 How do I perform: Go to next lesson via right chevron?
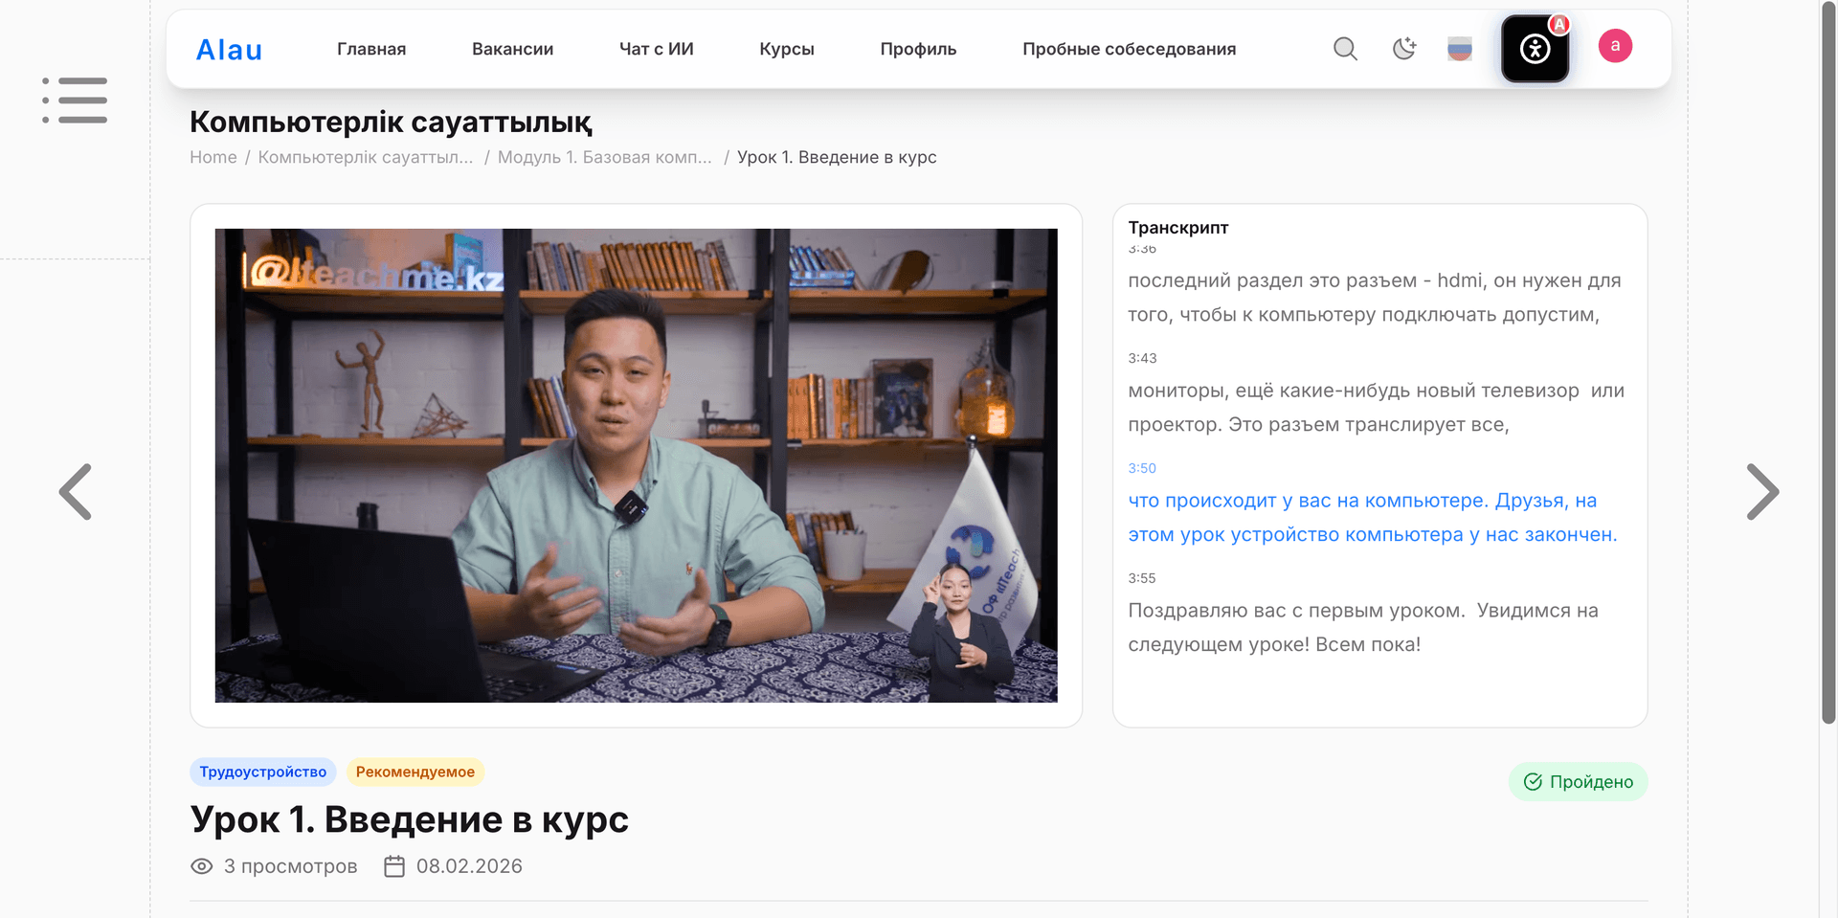(x=1762, y=491)
